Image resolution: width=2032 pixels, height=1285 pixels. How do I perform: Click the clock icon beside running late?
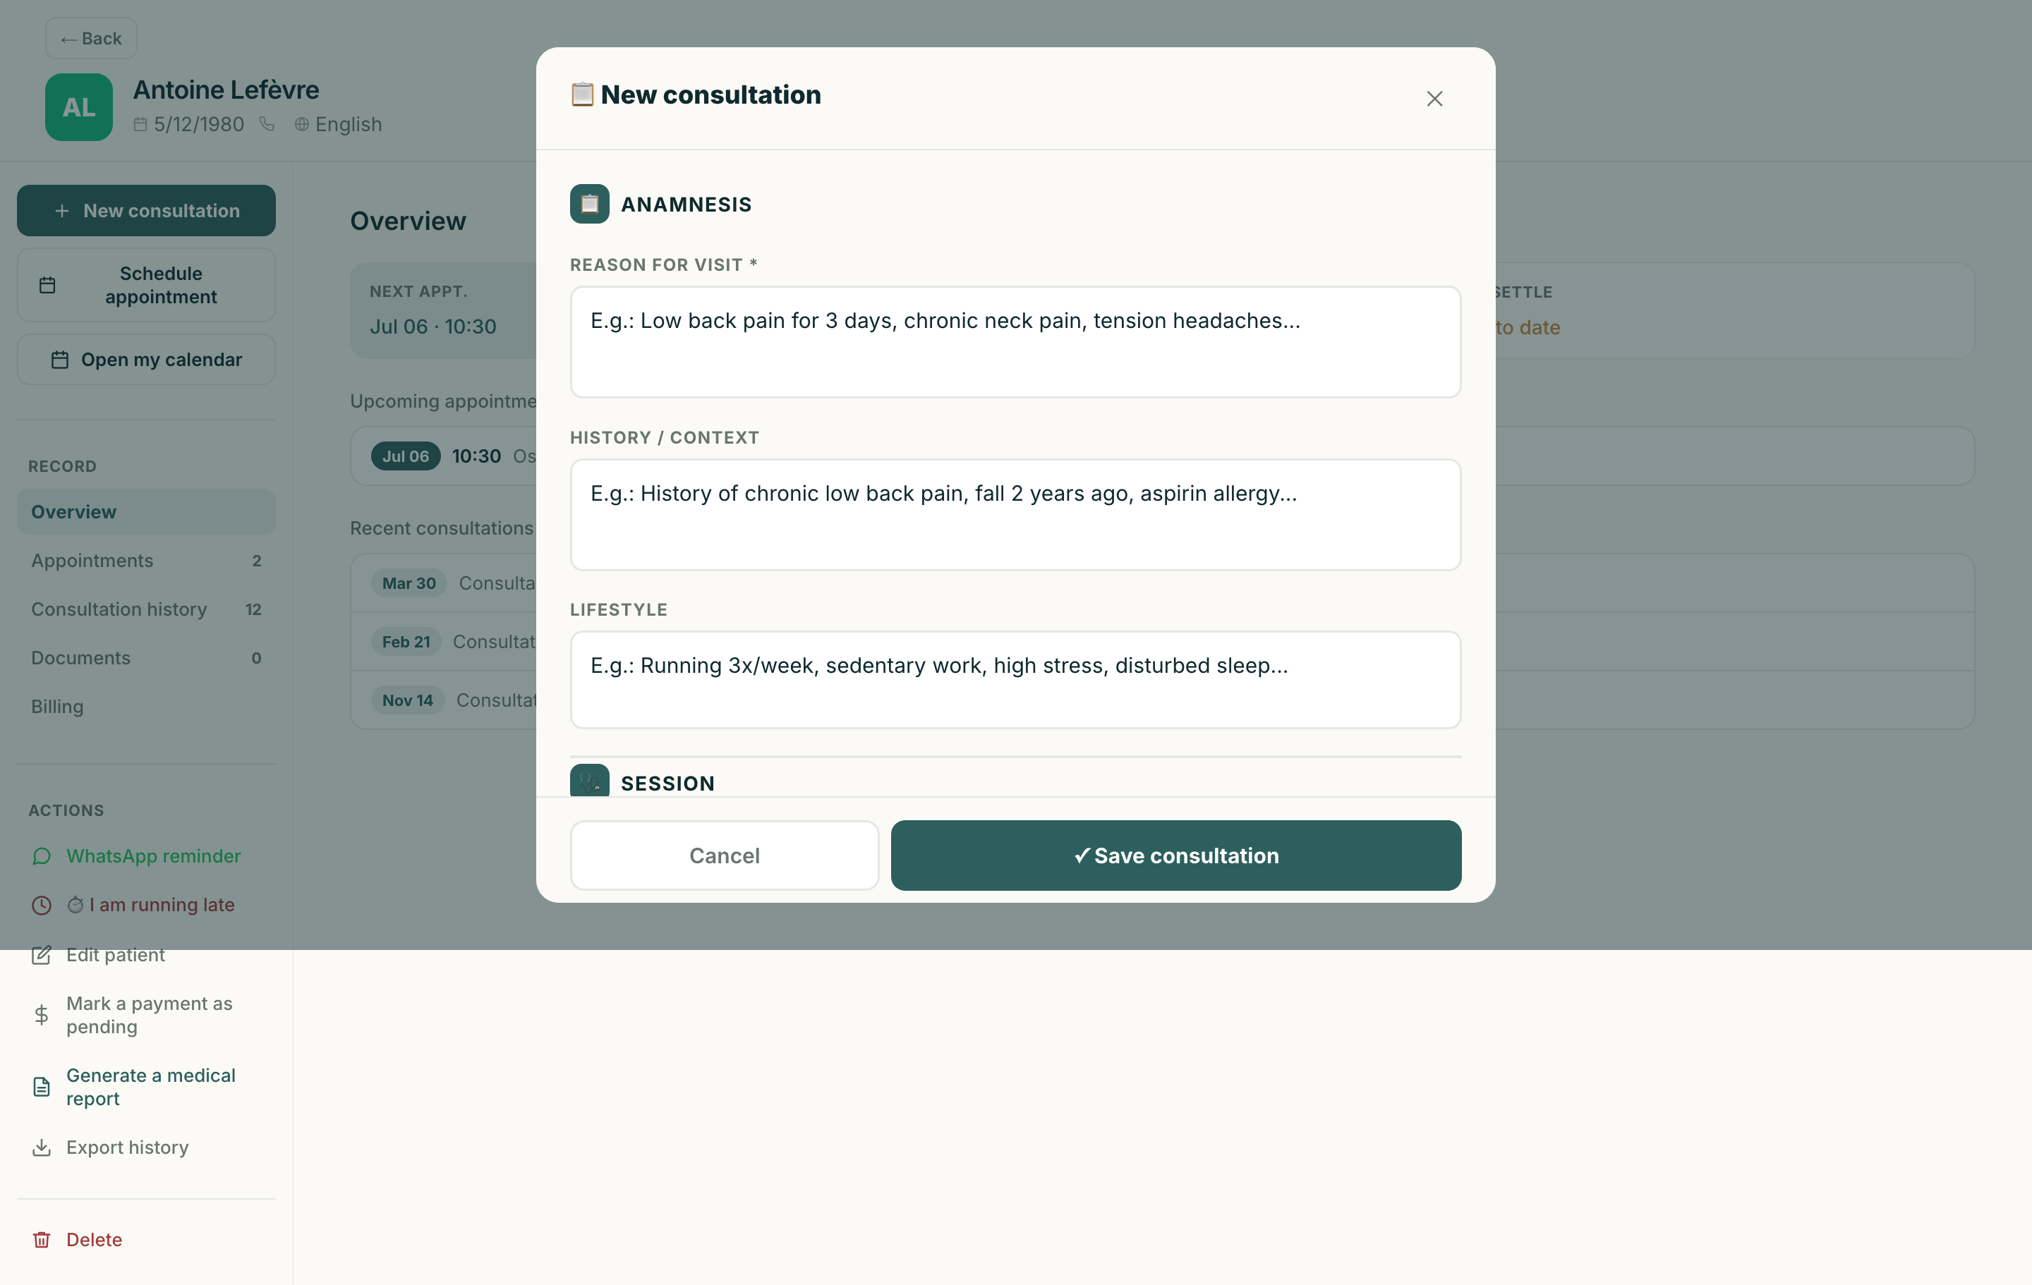(x=42, y=906)
